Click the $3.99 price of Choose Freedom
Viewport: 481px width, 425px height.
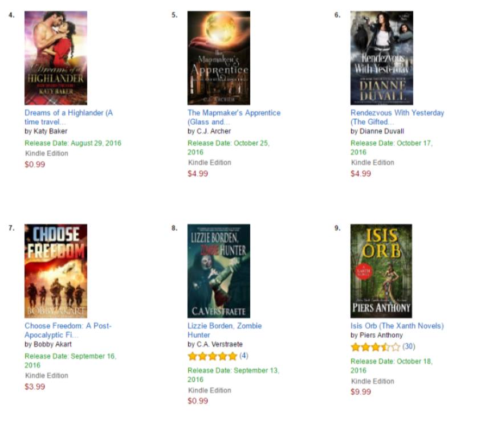click(35, 386)
